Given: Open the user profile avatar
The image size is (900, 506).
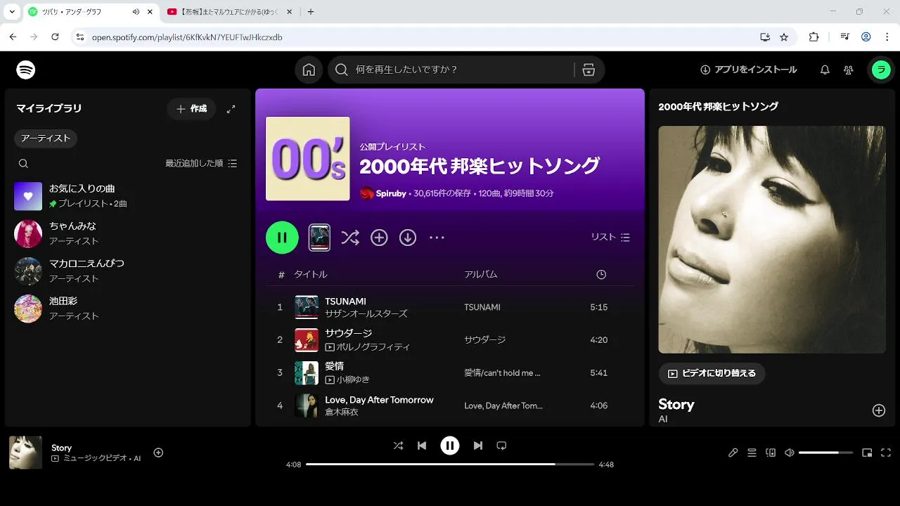Looking at the screenshot, I should coord(881,70).
